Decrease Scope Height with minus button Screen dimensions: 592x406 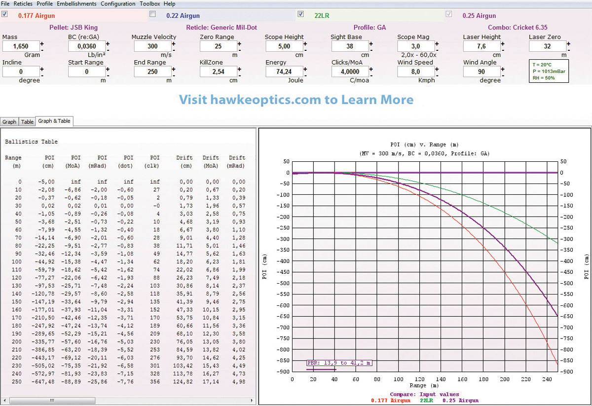pos(305,50)
